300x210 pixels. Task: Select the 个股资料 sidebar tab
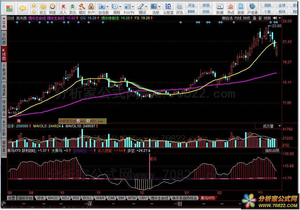4,72
